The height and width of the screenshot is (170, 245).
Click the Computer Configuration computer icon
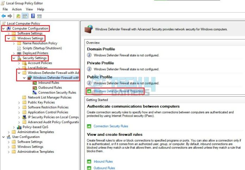point(9,29)
